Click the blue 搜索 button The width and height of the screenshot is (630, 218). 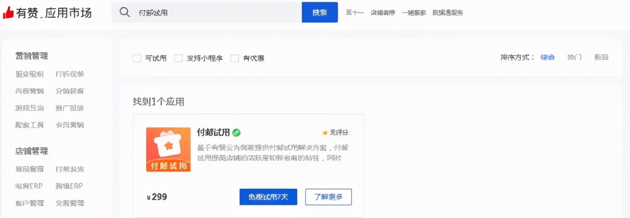(320, 13)
